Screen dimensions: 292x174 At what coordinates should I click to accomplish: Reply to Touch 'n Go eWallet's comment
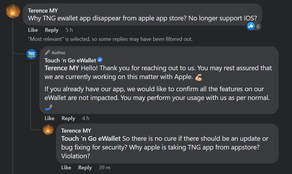68,118
